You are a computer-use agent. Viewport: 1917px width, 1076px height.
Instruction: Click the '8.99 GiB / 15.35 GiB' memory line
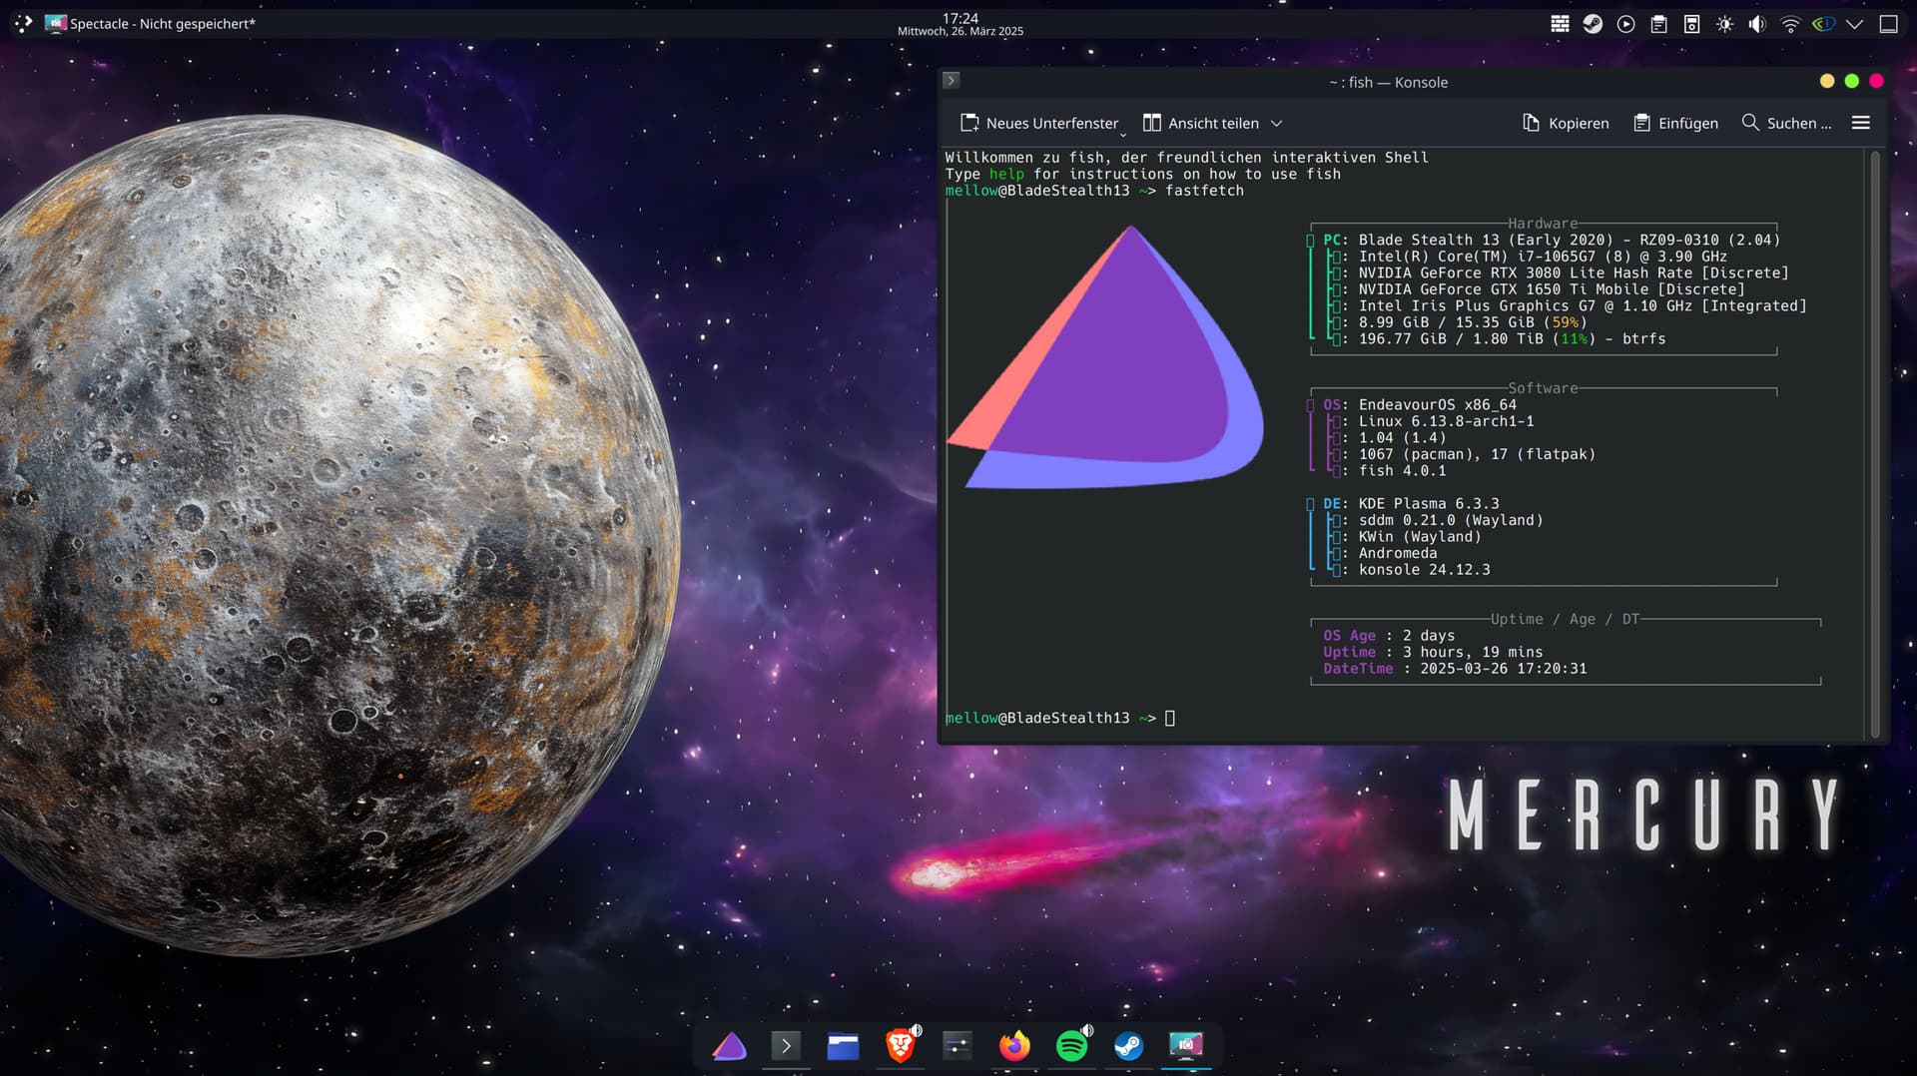click(x=1473, y=322)
